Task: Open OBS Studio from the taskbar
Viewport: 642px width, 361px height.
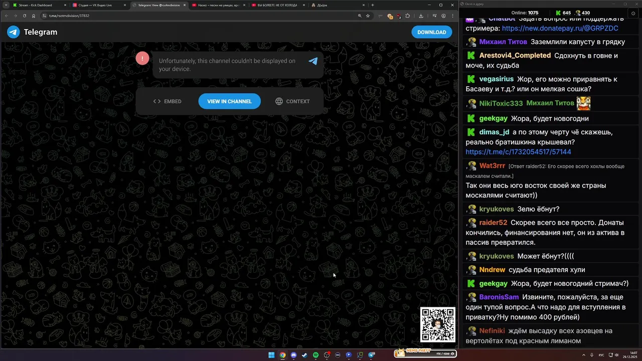Action: 327,355
